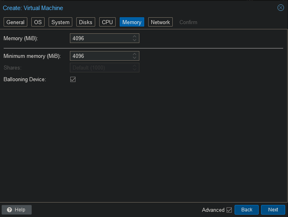
Task: Click the greyed-out Confirm tab
Action: [x=188, y=22]
